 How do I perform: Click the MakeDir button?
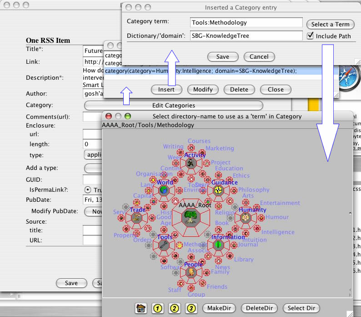click(220, 308)
